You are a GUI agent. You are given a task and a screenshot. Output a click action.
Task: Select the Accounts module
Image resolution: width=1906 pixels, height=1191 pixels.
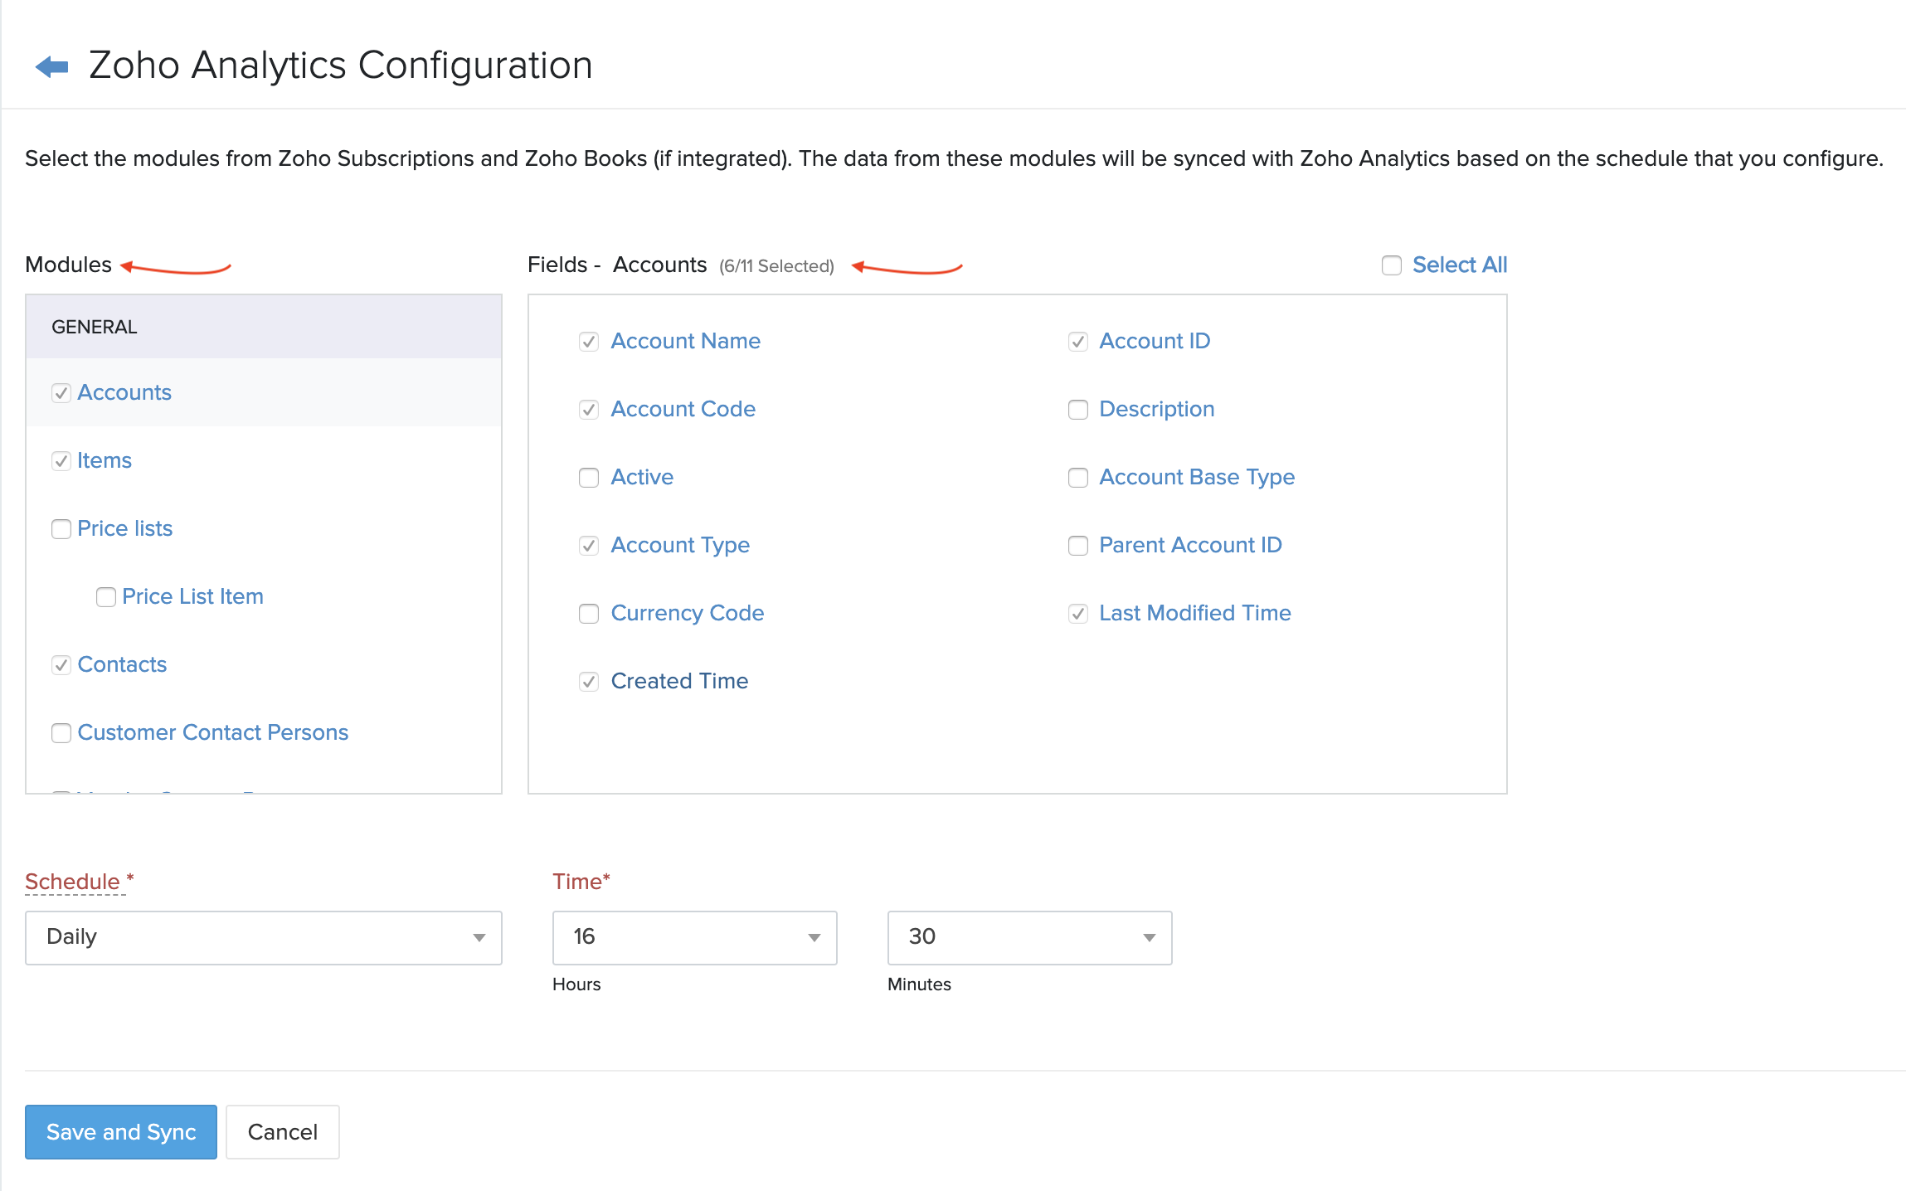pos(124,392)
